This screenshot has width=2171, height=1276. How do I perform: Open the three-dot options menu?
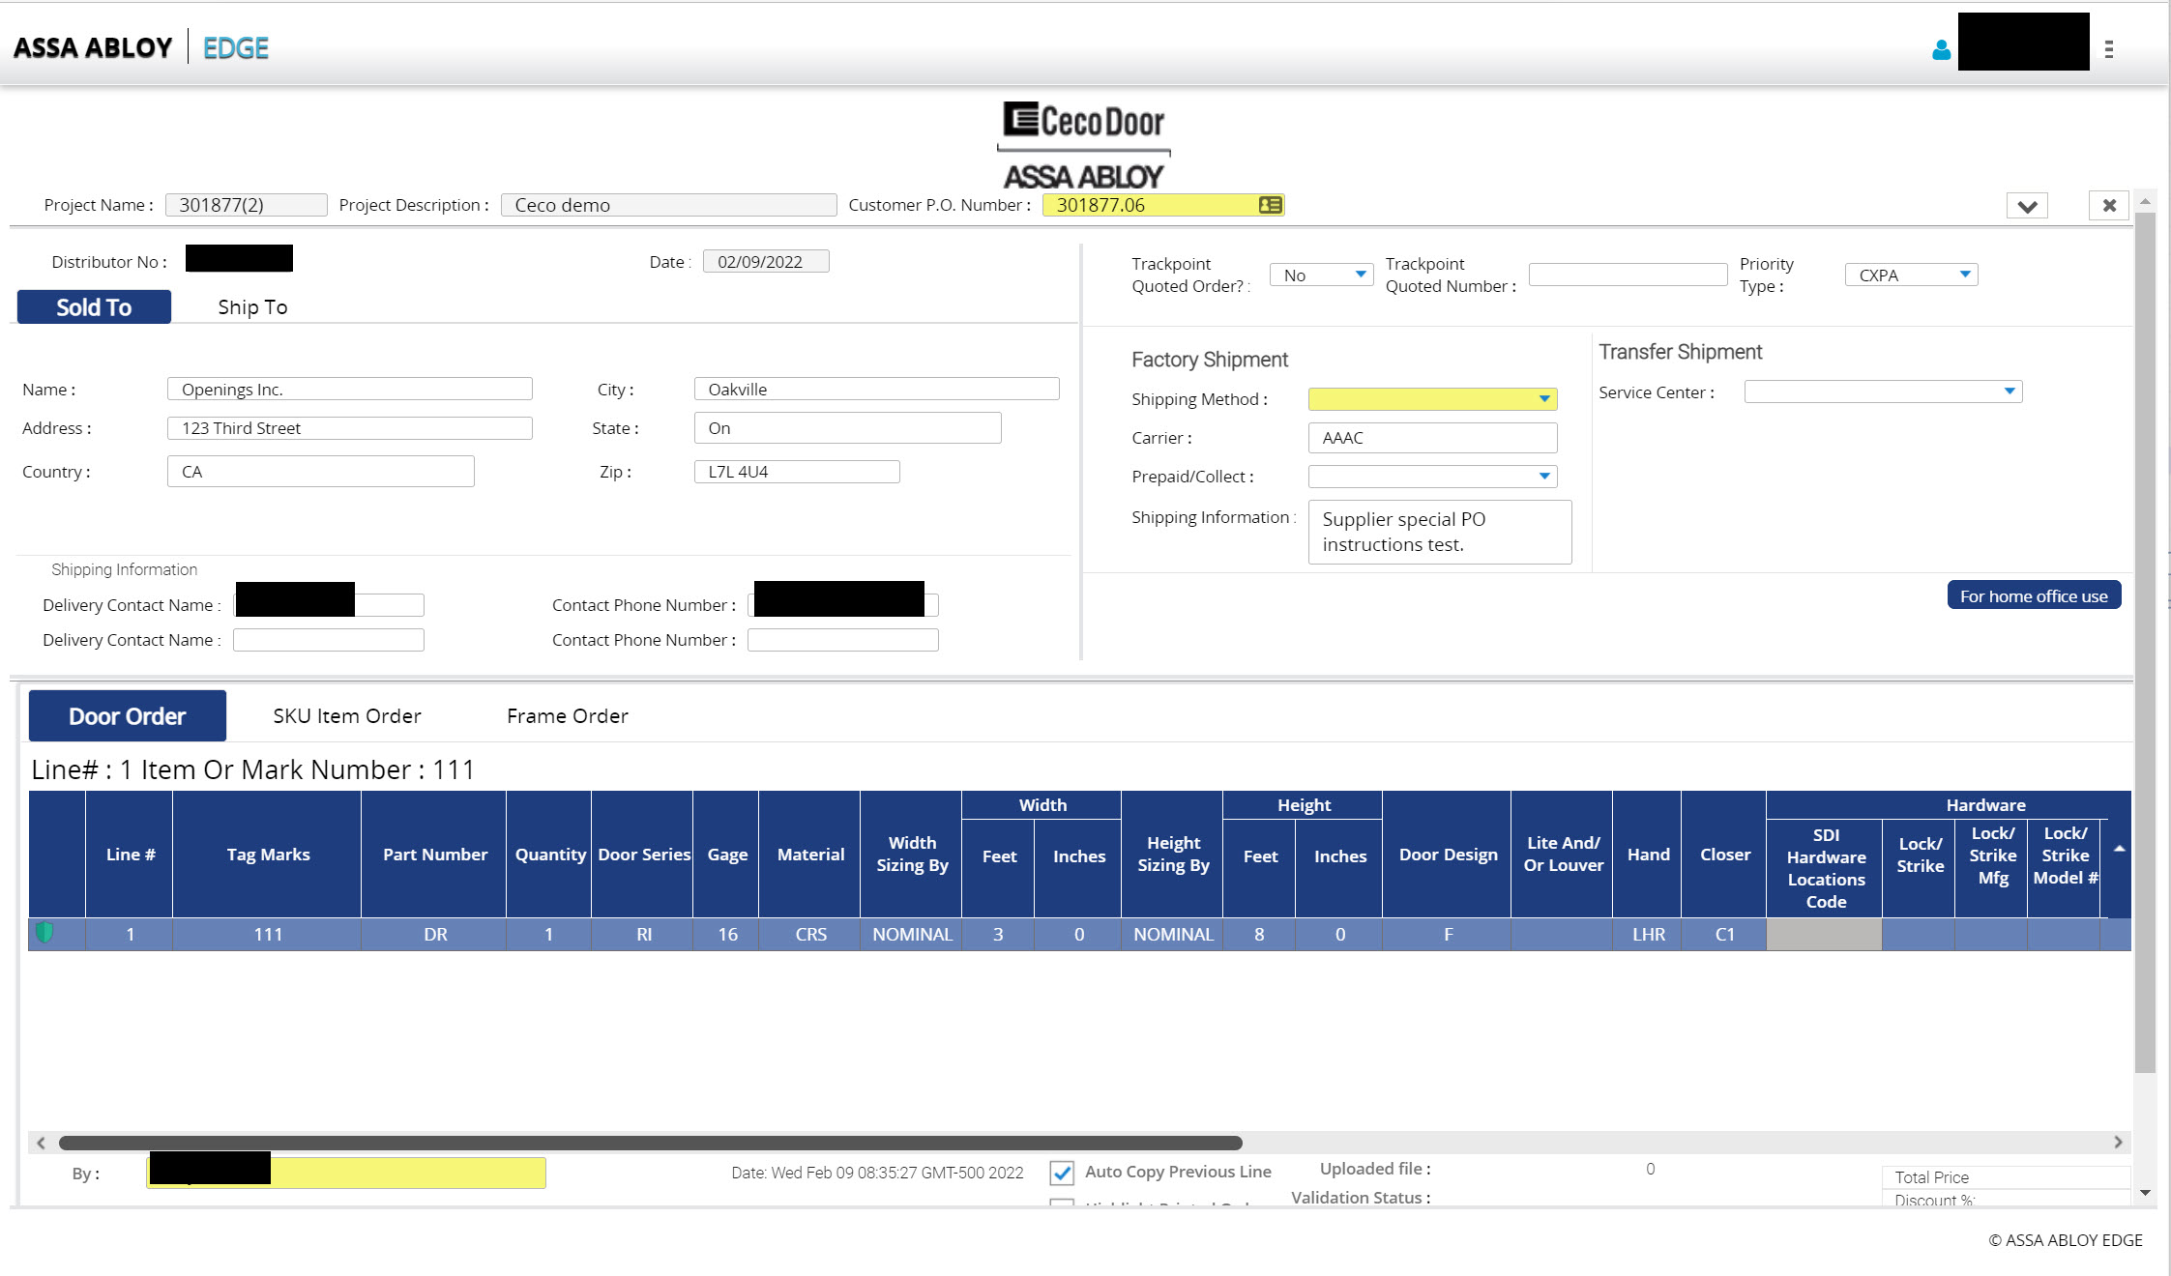click(2109, 49)
